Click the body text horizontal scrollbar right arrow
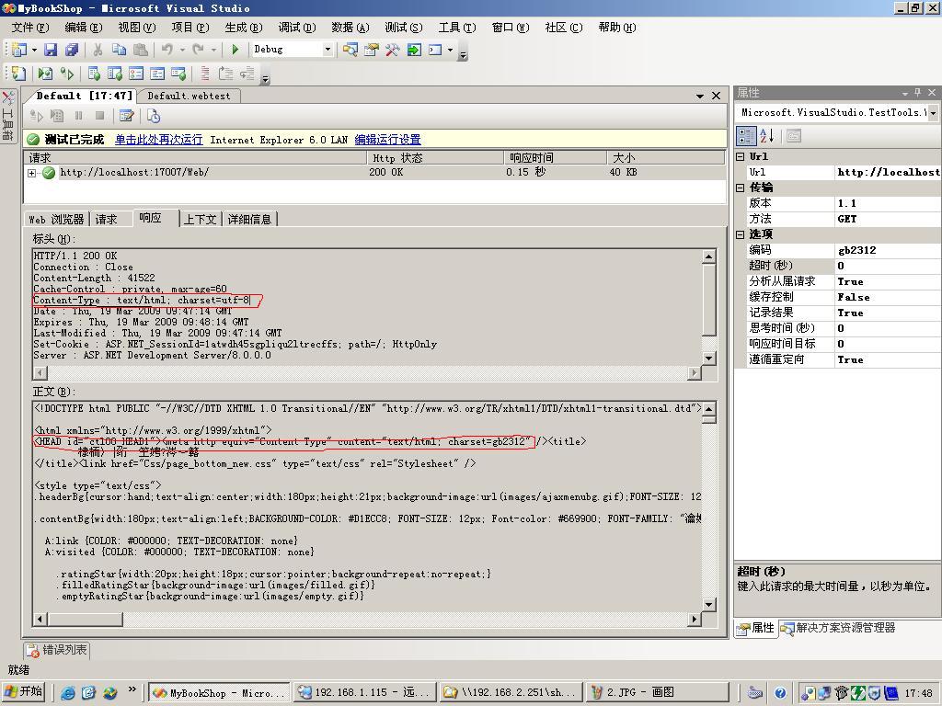 coord(694,619)
